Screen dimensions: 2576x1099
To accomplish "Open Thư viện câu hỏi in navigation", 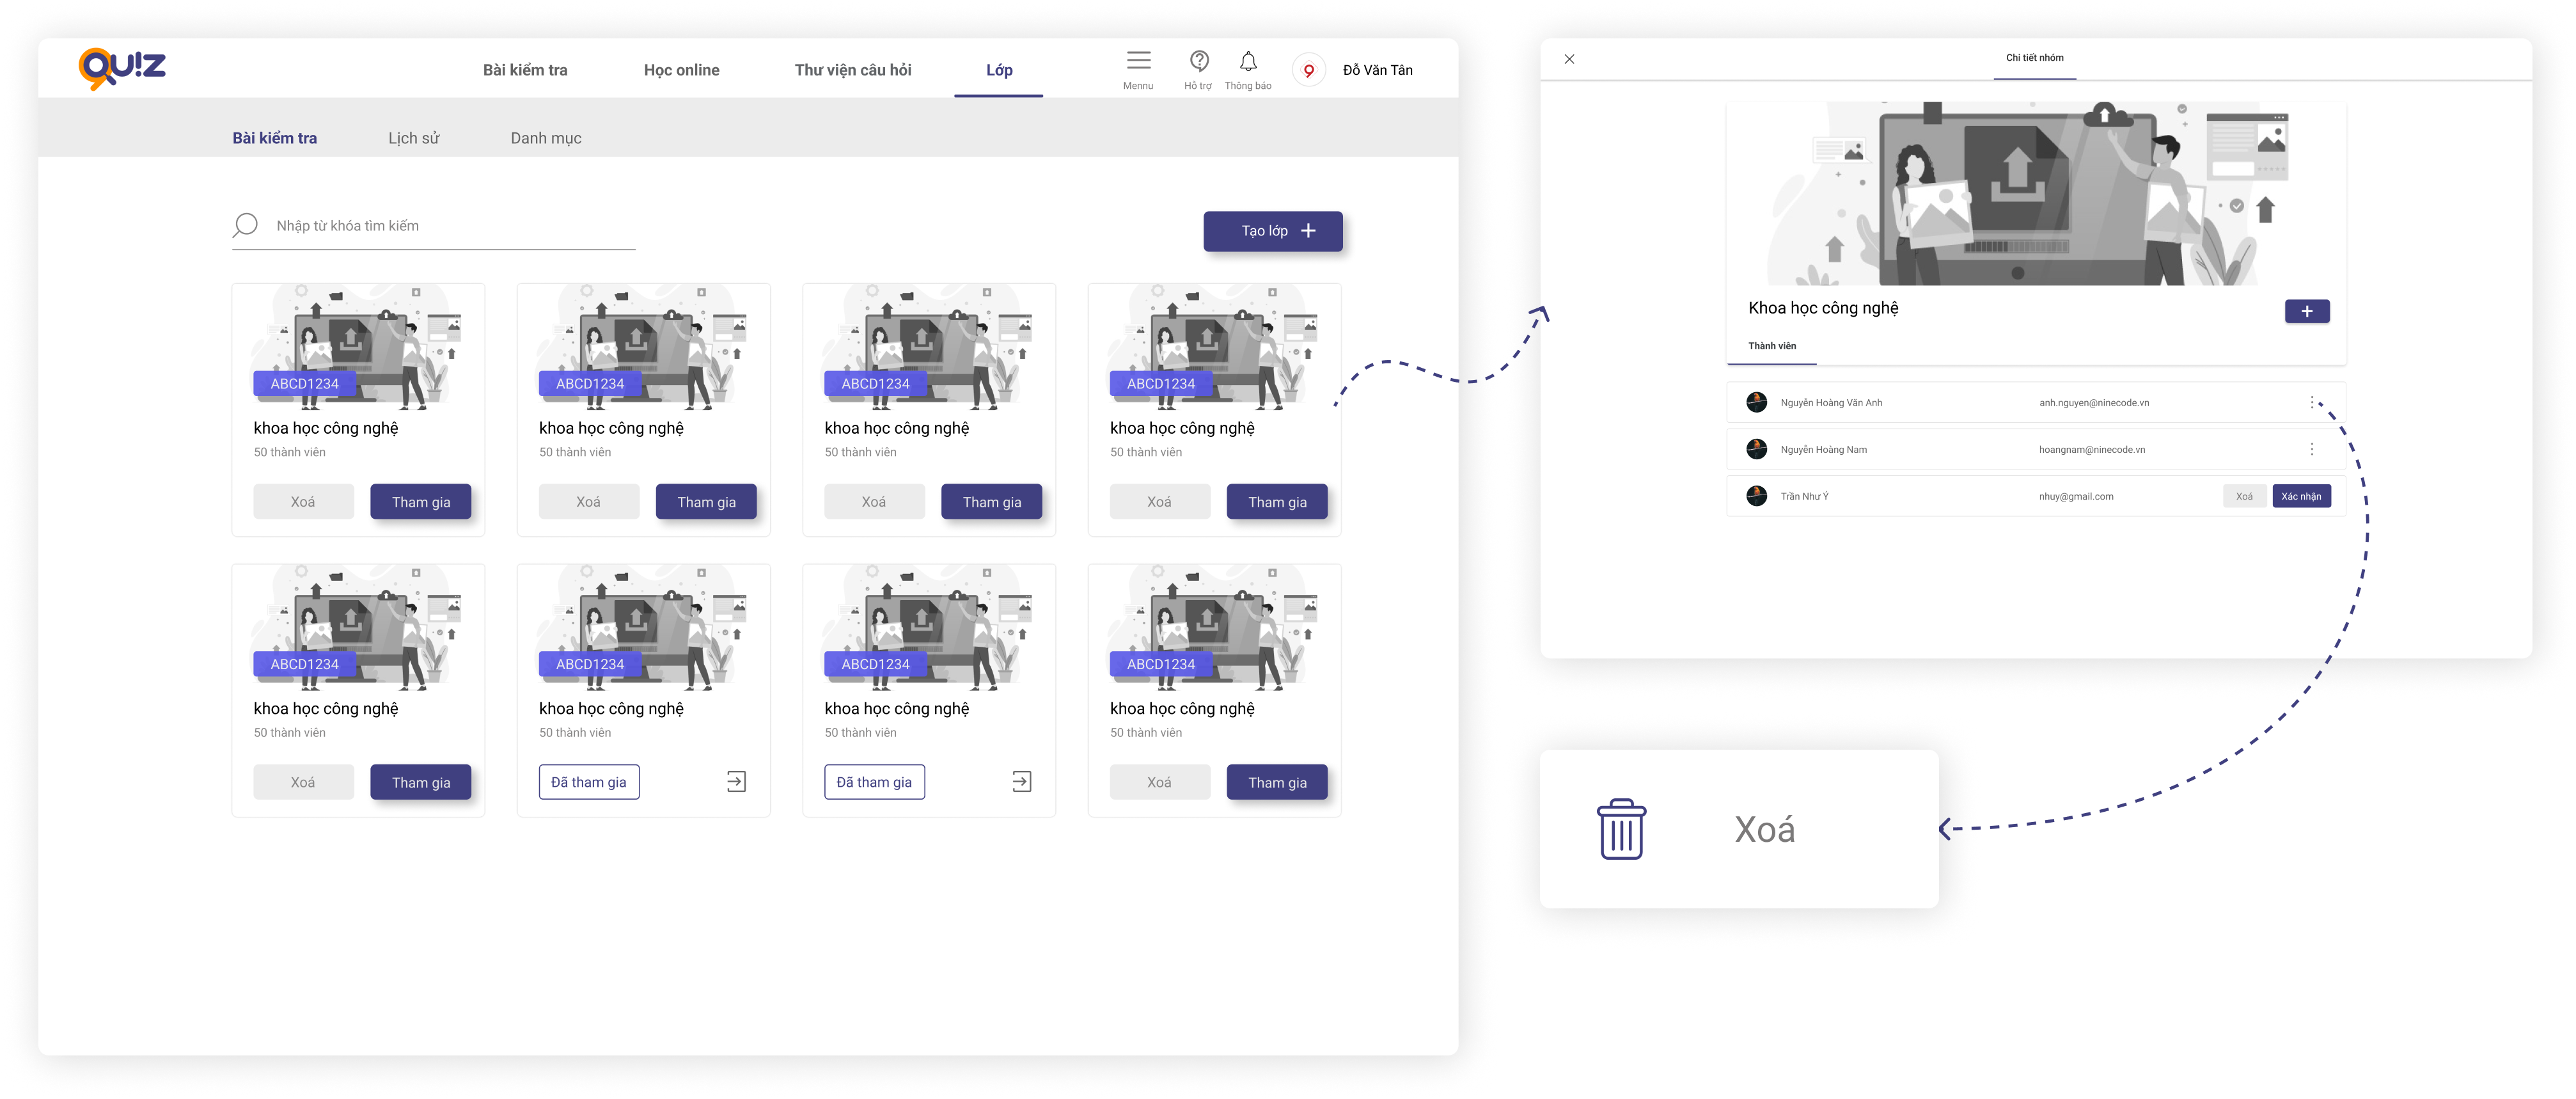I will click(x=852, y=70).
